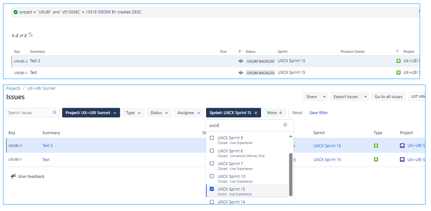
Task: Click the green JQL valid checkmark icon
Action: pos(16,12)
